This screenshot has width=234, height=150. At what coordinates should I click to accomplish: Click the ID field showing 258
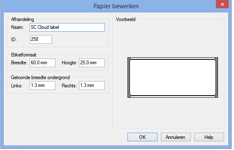tap(41, 39)
